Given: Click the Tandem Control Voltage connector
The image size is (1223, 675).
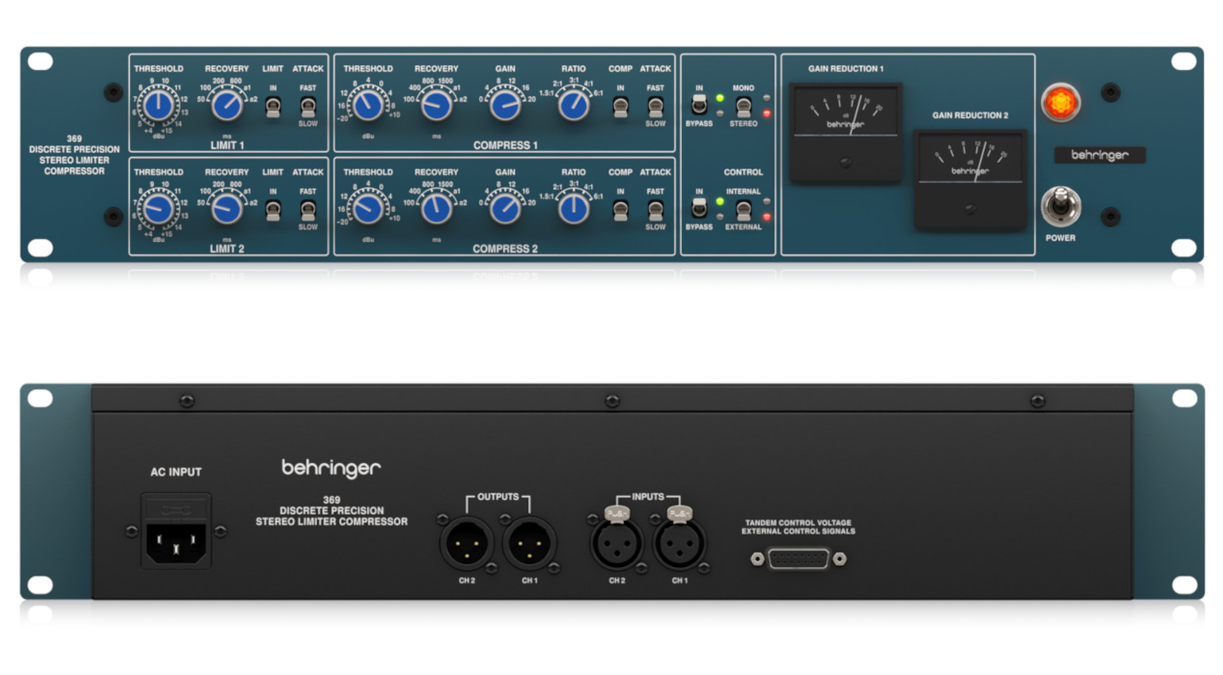Looking at the screenshot, I should tap(799, 558).
